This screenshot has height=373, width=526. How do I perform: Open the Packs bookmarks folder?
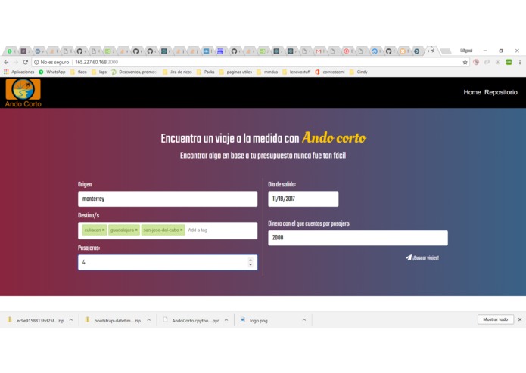tap(206, 72)
